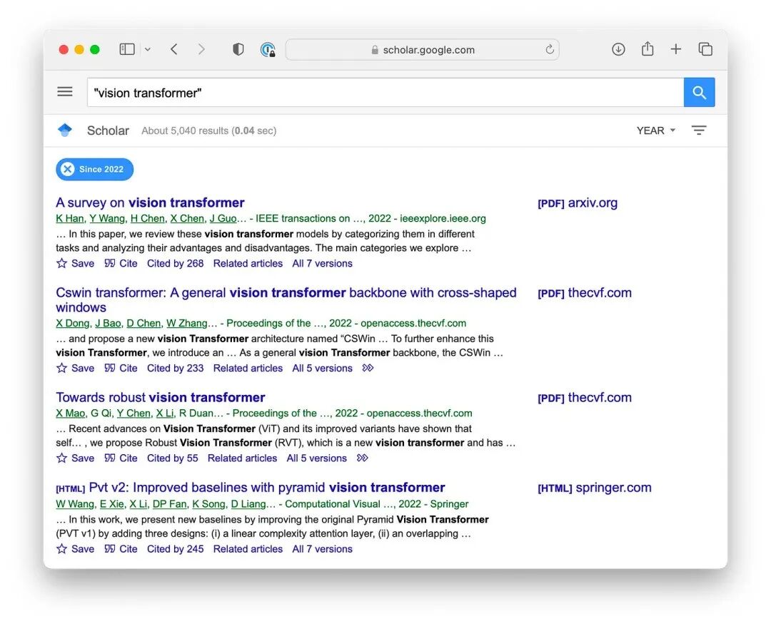This screenshot has height=626, width=771.
Task: Click the scholar.google.com address bar
Action: (422, 50)
